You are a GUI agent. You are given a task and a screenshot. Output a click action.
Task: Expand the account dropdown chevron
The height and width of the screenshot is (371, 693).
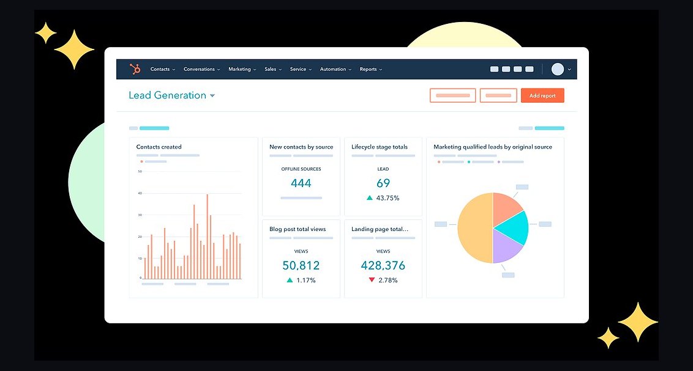569,70
